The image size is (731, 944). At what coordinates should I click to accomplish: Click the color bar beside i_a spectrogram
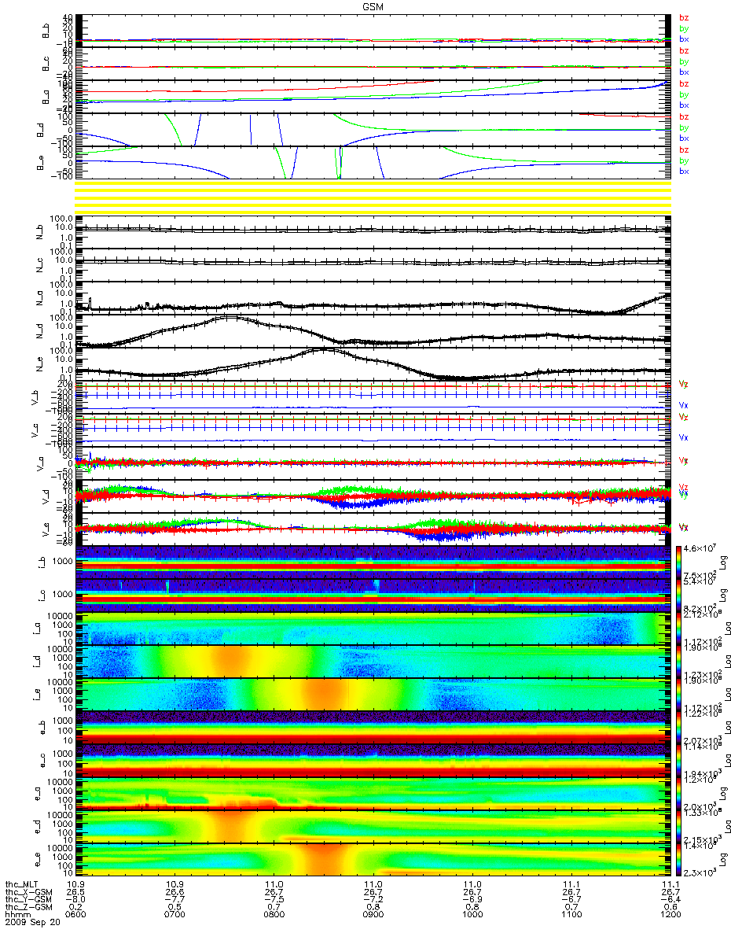click(x=680, y=628)
